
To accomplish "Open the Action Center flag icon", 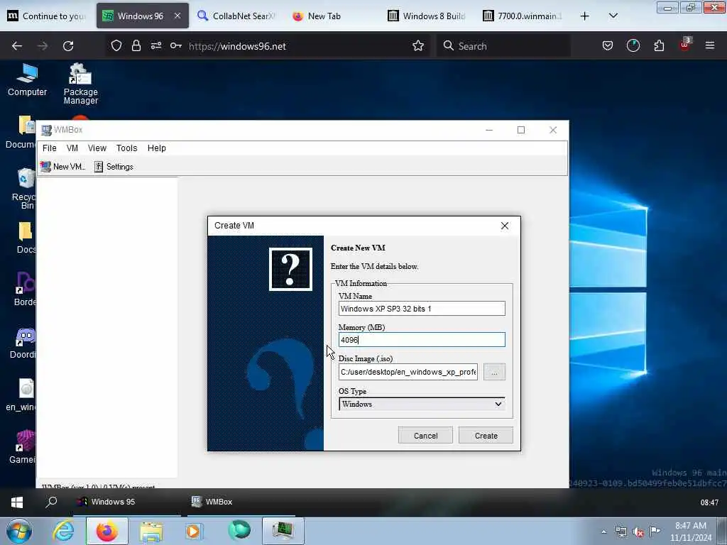I will tap(655, 531).
